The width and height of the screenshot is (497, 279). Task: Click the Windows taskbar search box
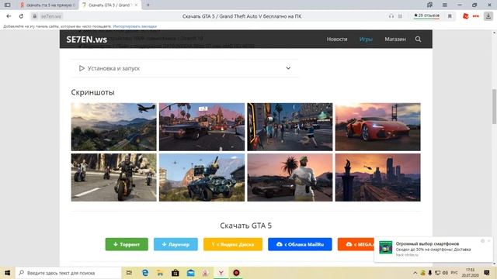68,273
